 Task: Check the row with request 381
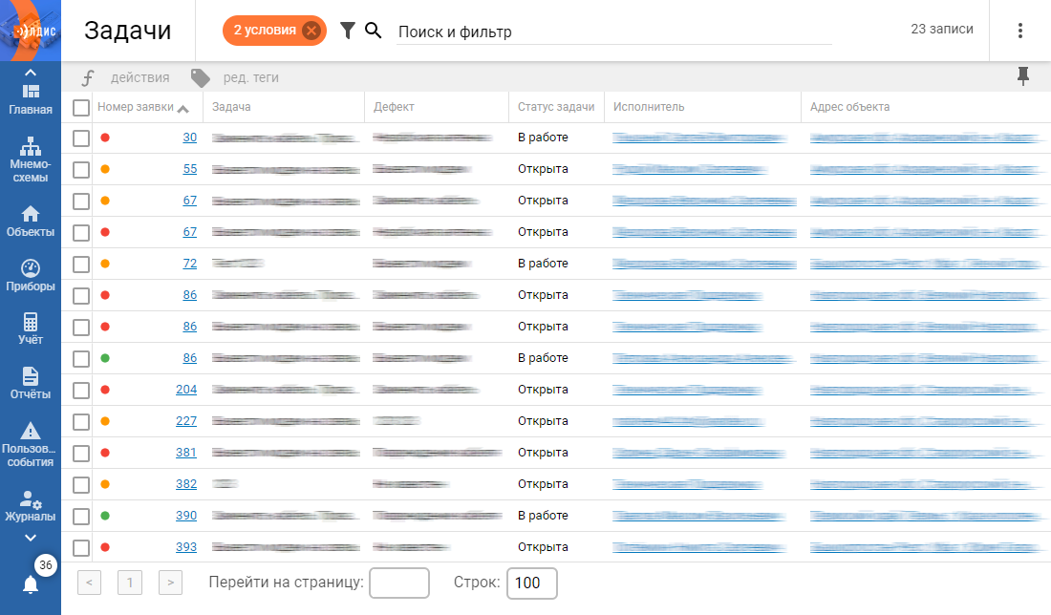pos(81,453)
